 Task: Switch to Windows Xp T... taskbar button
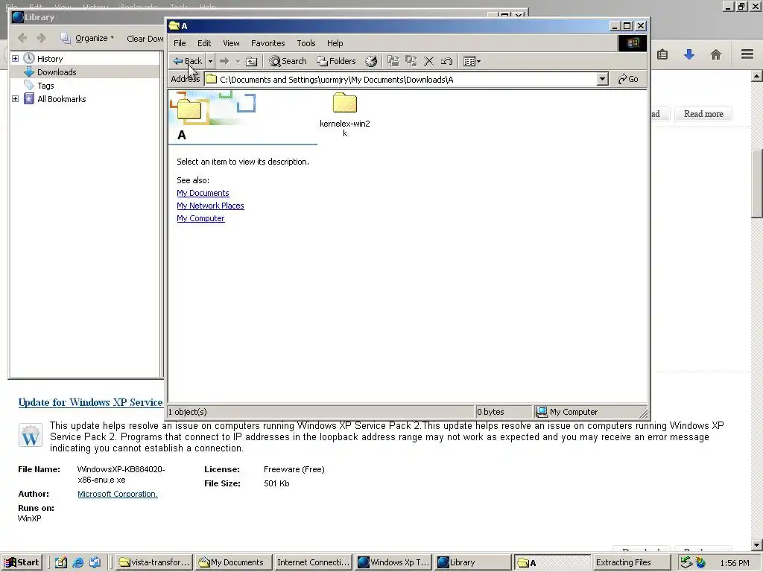394,562
